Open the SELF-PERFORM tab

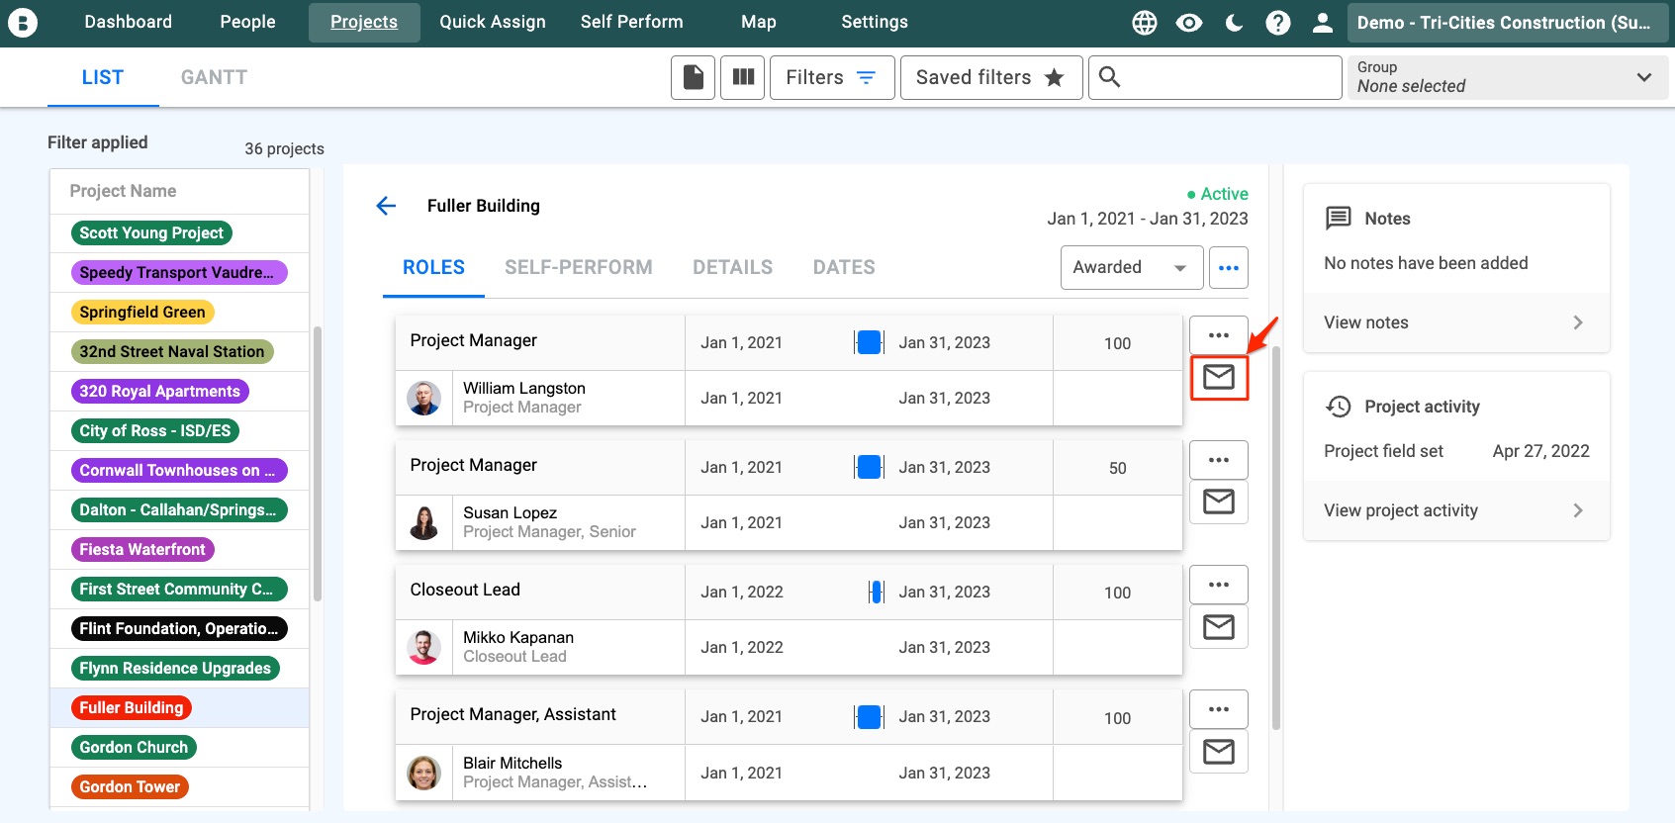click(579, 267)
